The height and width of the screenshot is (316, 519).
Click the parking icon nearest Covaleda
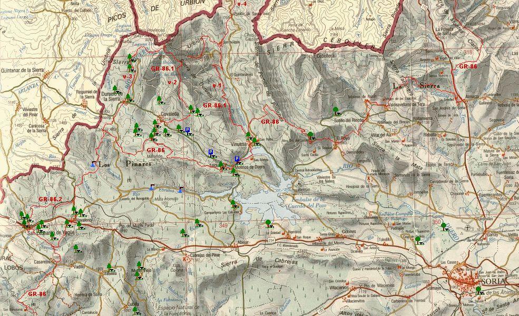pos(188,130)
